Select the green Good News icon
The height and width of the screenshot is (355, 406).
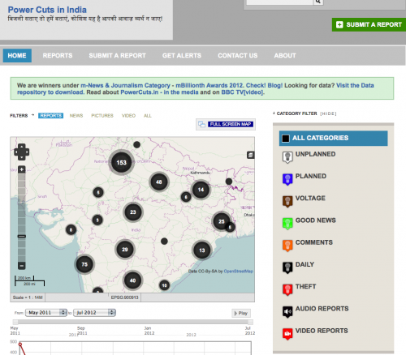tap(287, 224)
